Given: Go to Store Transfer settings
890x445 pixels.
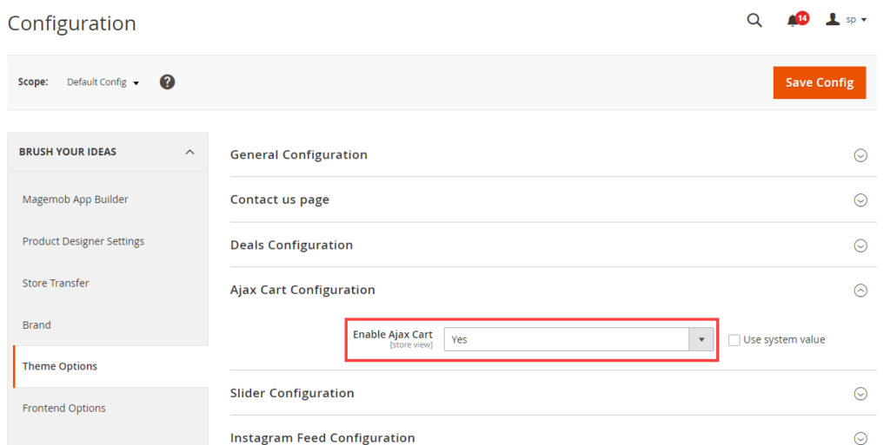Looking at the screenshot, I should coord(56,283).
